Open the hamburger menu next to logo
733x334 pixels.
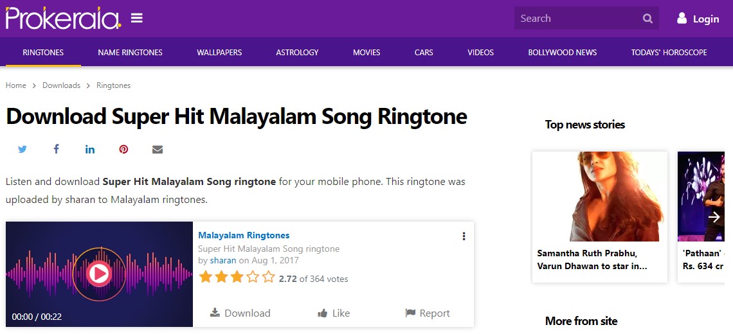(x=136, y=18)
